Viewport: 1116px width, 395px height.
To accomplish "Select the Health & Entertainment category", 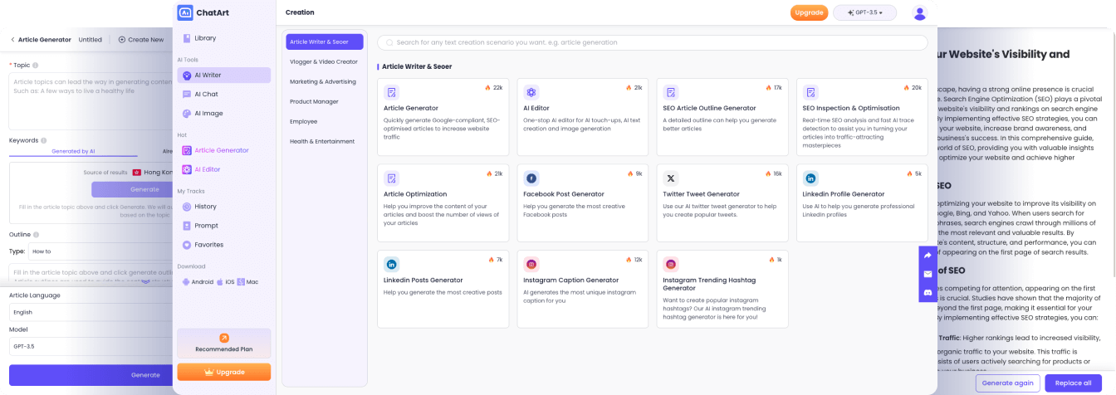I will pos(324,141).
